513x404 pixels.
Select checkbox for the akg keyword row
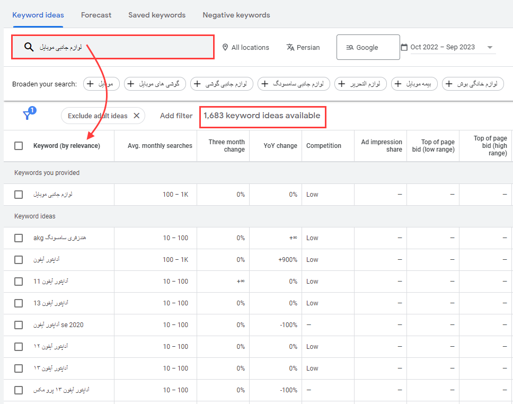pyautogui.click(x=19, y=238)
